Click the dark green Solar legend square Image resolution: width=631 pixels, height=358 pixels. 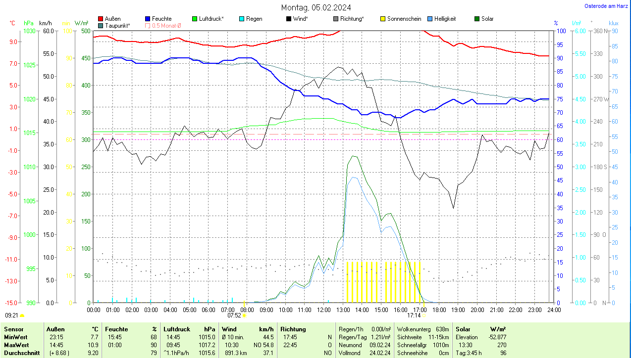[477, 19]
